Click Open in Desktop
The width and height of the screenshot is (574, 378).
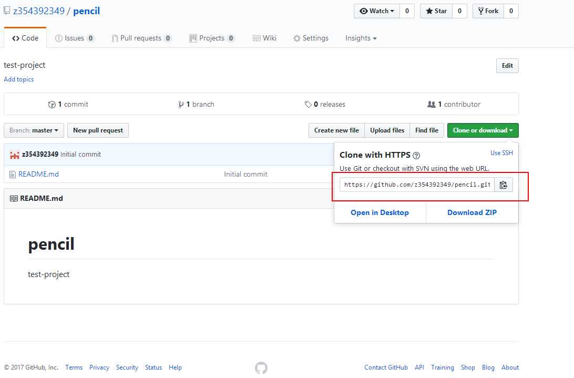[380, 213]
